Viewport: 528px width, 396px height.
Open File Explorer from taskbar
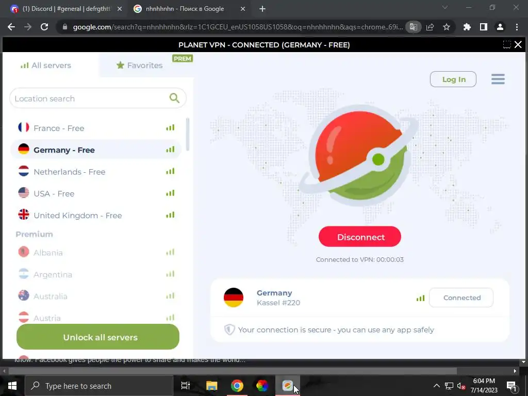[x=212, y=386]
